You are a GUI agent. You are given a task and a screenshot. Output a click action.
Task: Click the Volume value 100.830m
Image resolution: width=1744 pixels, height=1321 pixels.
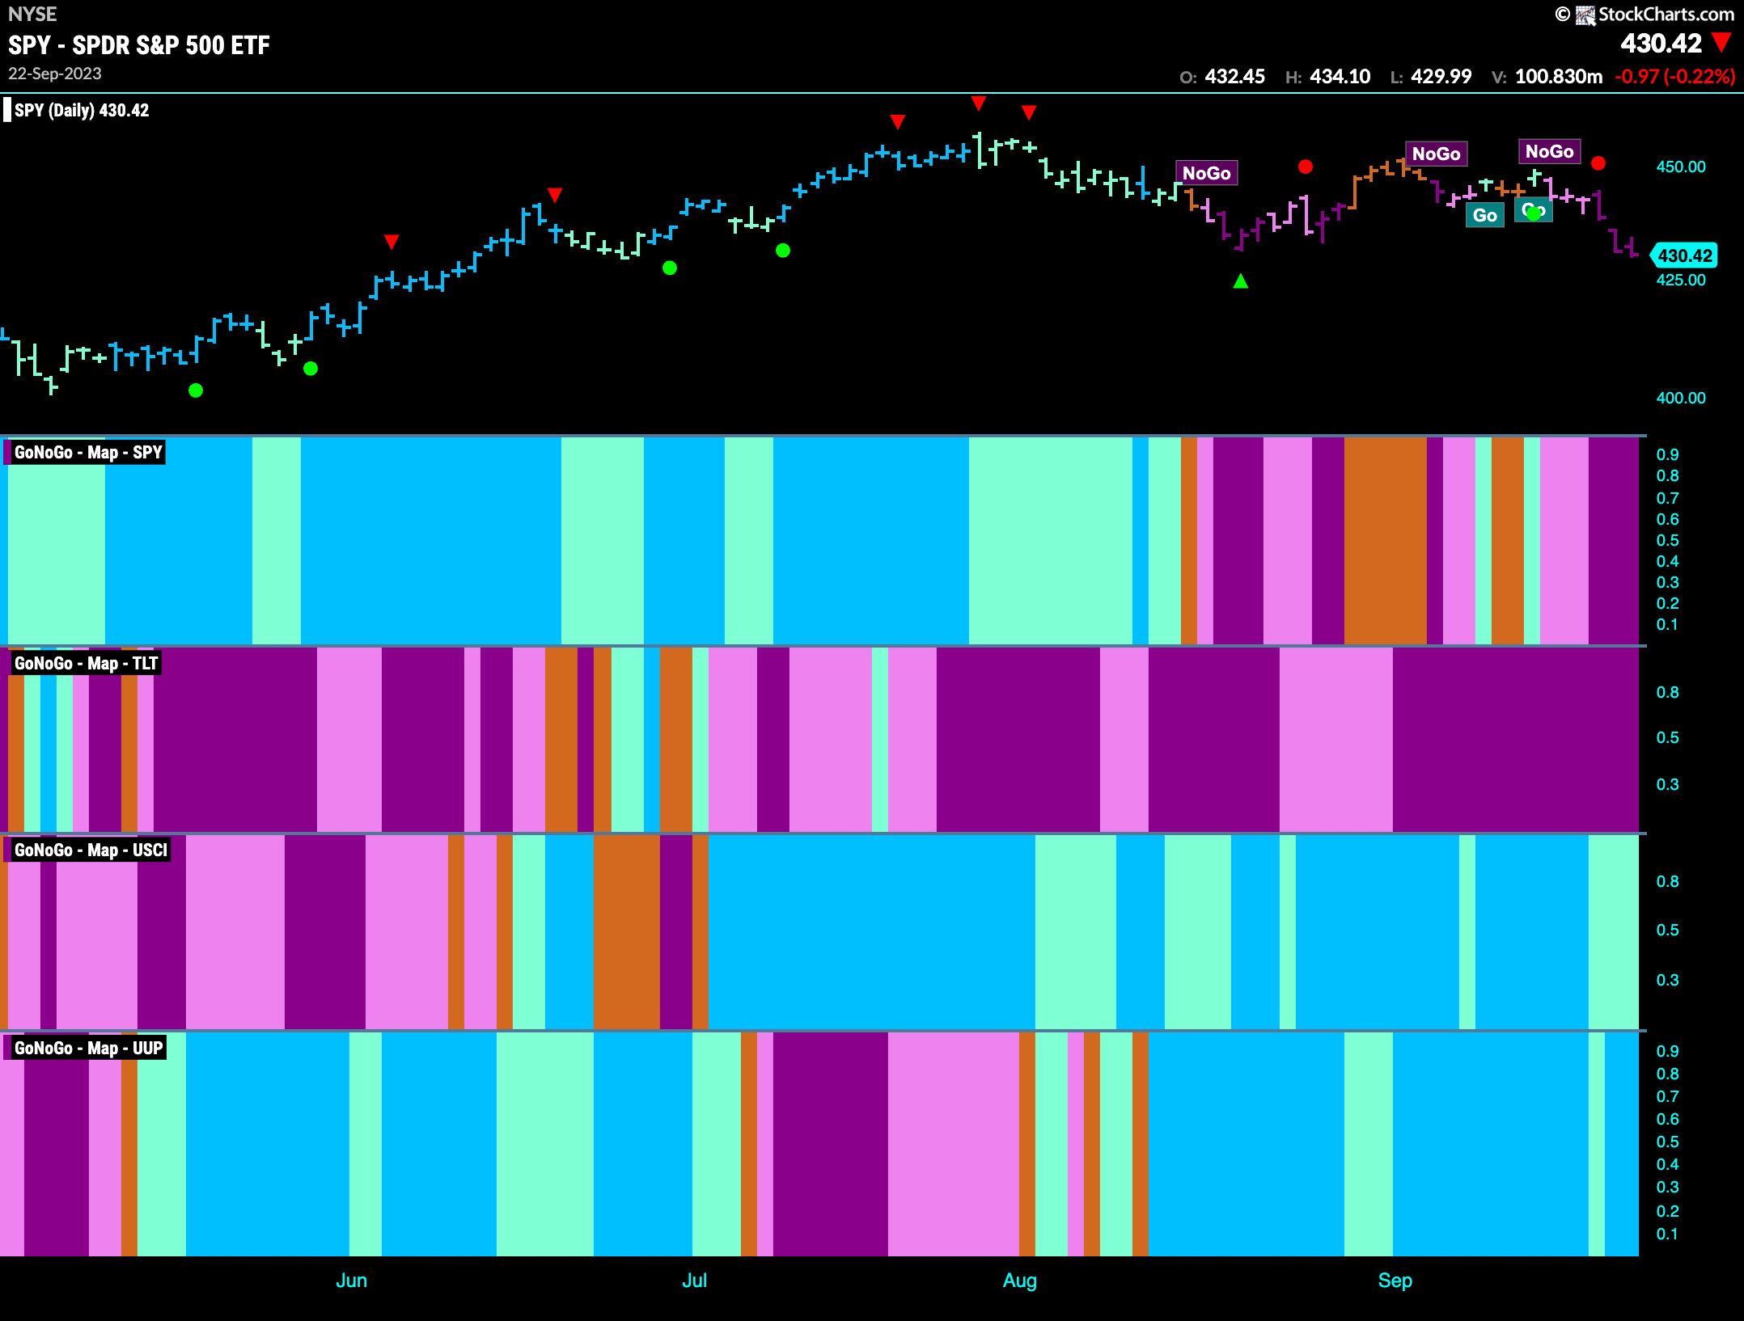pyautogui.click(x=1558, y=77)
